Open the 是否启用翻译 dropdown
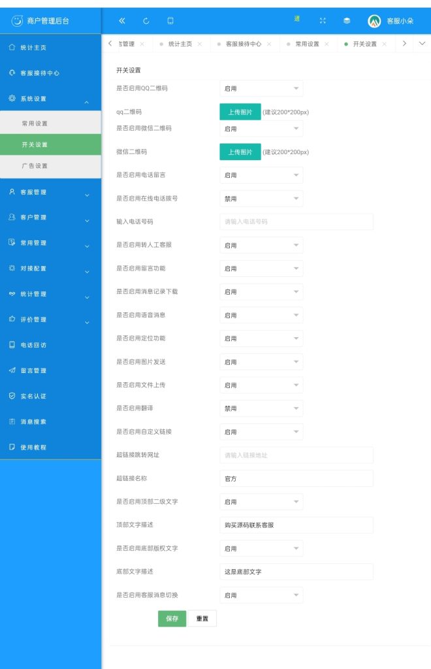 (261, 408)
